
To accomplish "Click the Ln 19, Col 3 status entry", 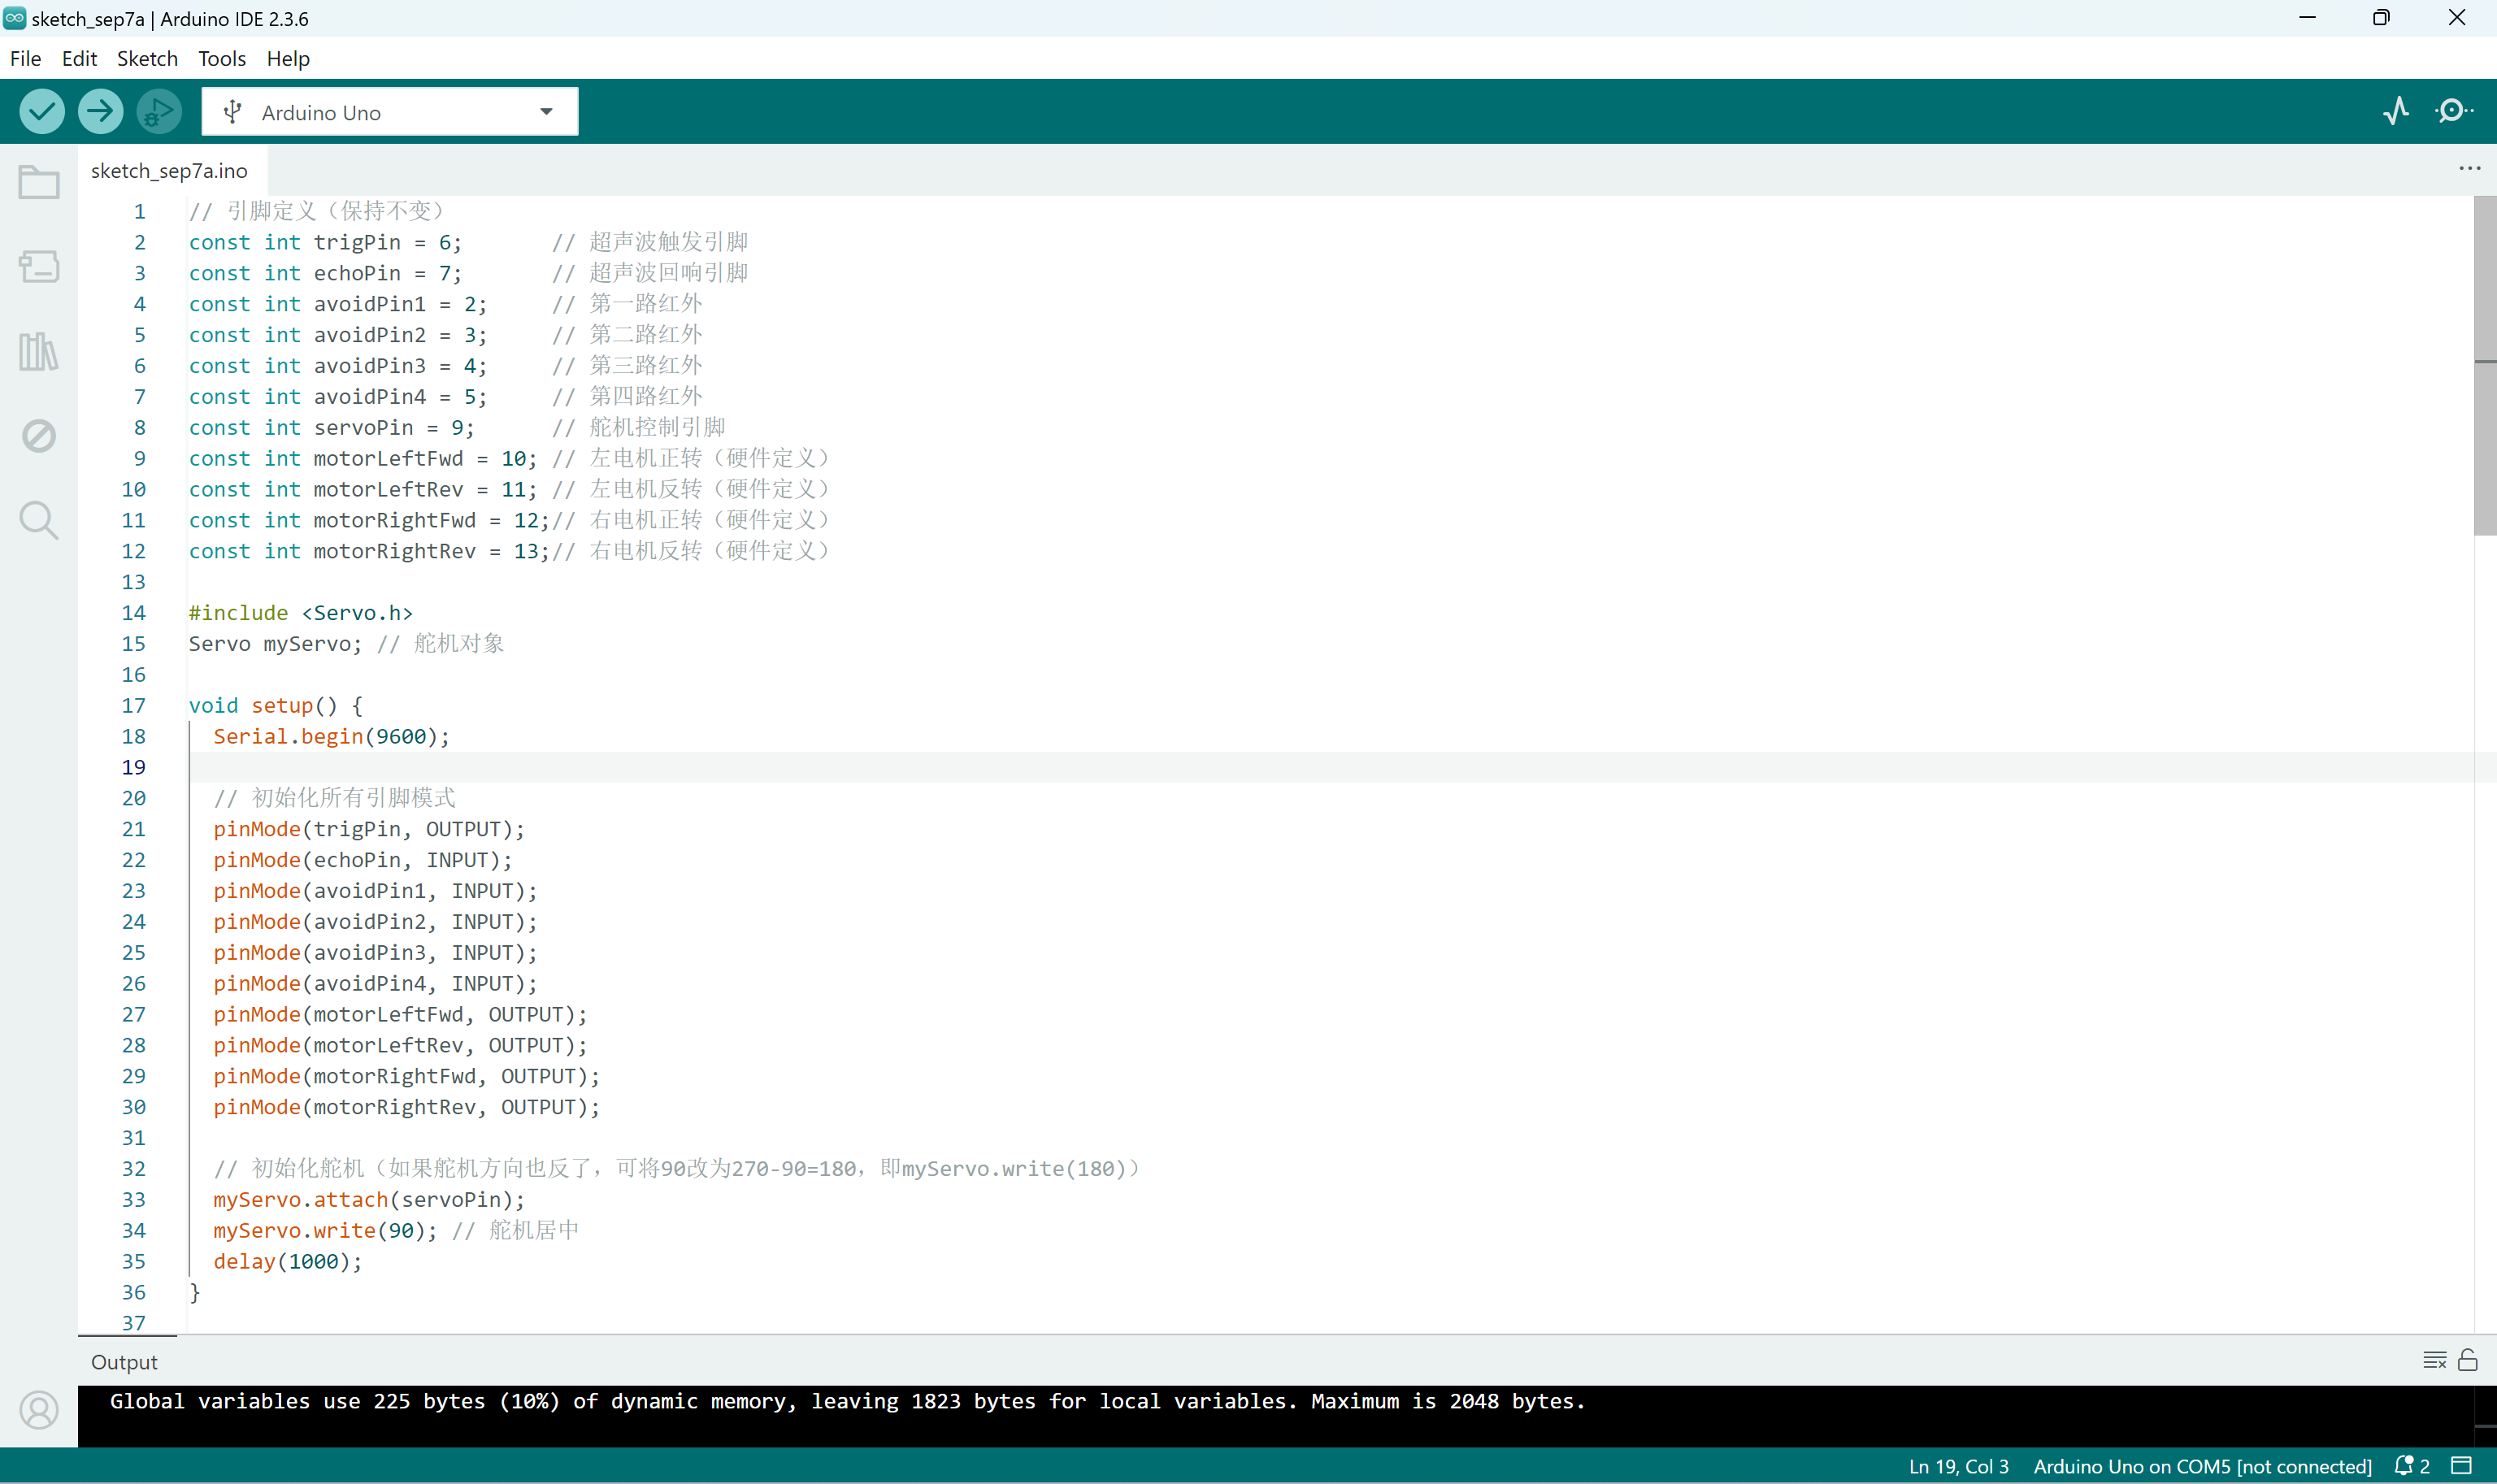I will [1958, 1466].
